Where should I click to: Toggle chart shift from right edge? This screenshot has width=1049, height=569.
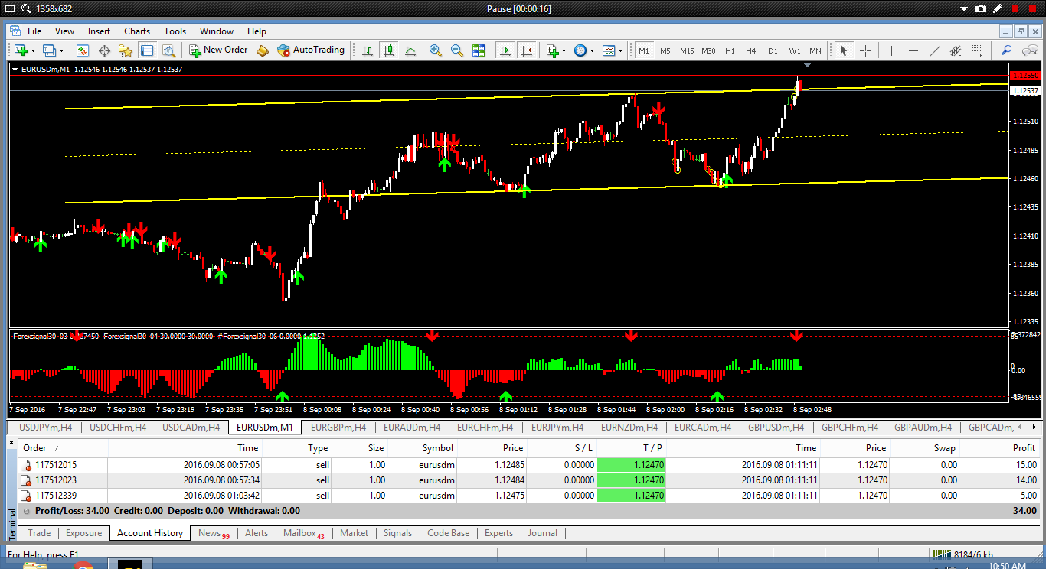pos(527,50)
